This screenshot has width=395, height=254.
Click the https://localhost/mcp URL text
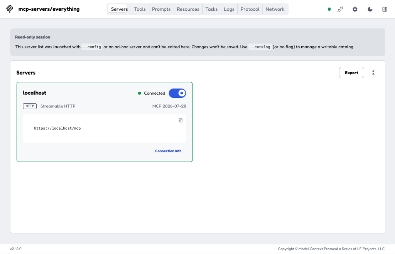(57, 128)
